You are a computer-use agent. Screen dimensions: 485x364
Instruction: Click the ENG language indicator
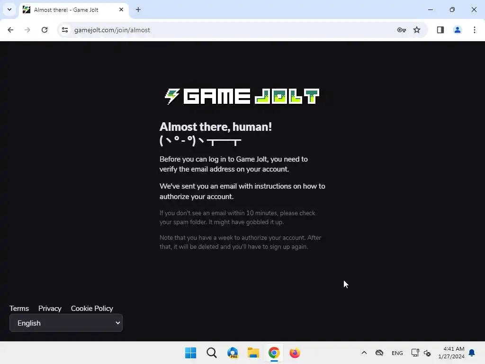click(x=397, y=353)
